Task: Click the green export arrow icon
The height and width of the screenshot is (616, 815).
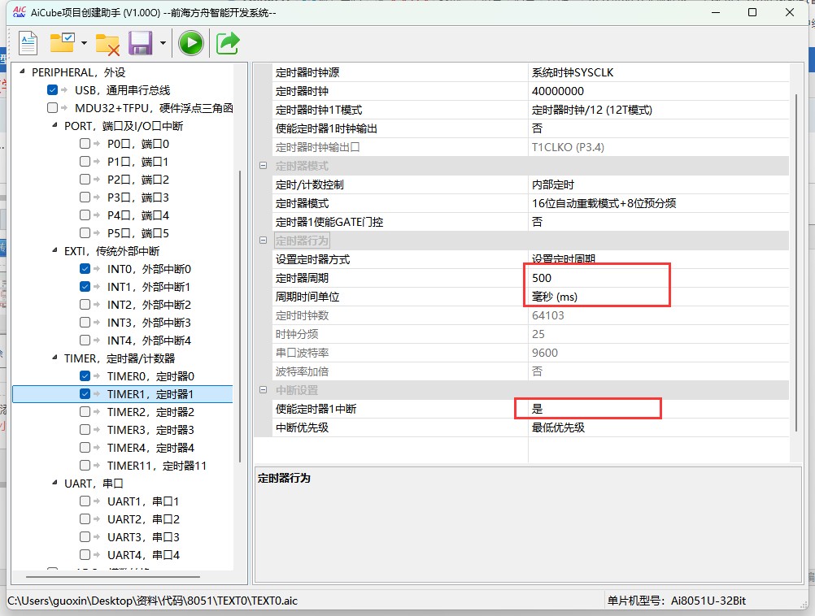Action: 228,43
